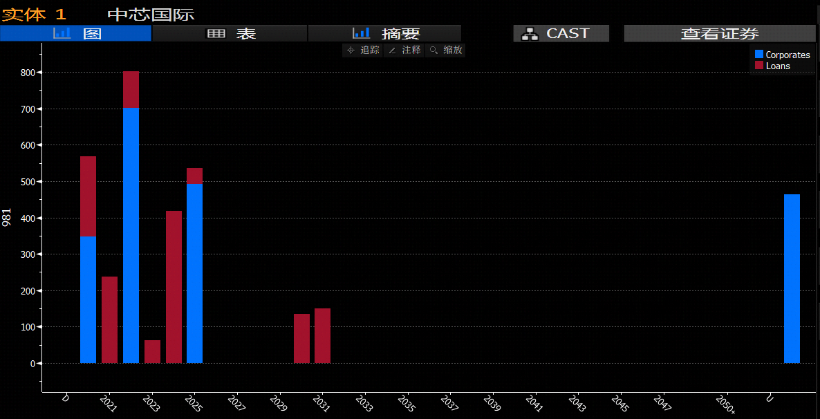Click the U x-axis label
Image resolution: width=820 pixels, height=419 pixels.
pyautogui.click(x=769, y=398)
